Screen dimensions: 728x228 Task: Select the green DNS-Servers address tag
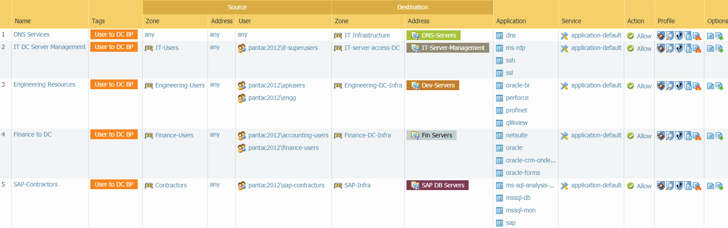click(x=433, y=35)
